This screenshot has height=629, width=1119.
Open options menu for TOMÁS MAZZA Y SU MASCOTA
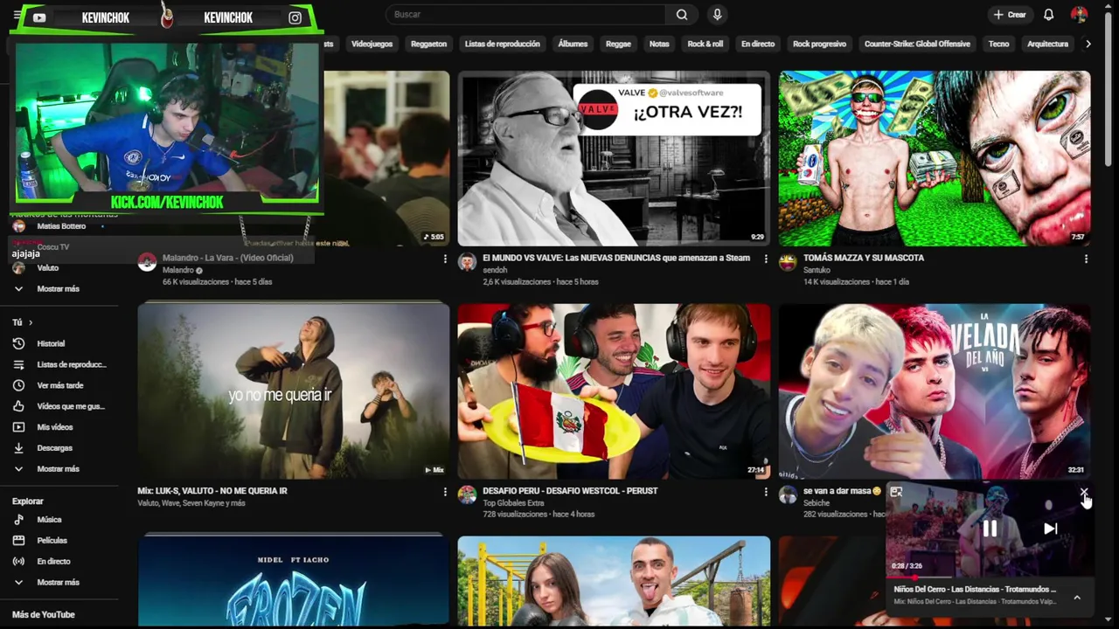1086,259
